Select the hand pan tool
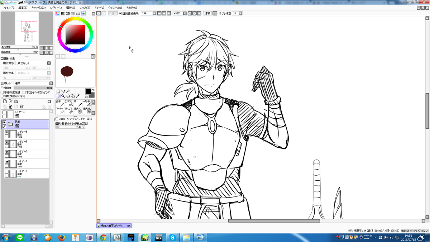This screenshot has height=242, width=430. pos(73,96)
